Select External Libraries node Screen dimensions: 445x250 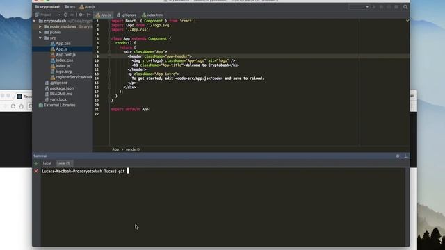coord(57,105)
